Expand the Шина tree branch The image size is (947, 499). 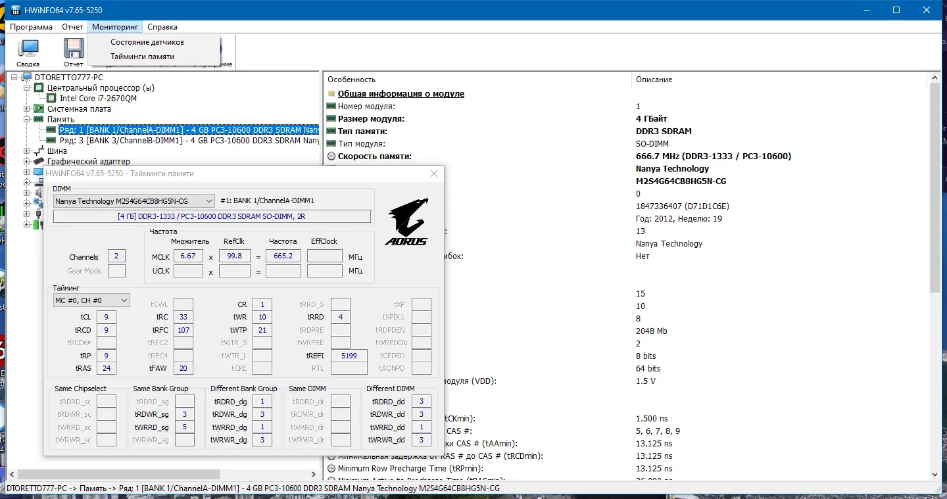27,151
